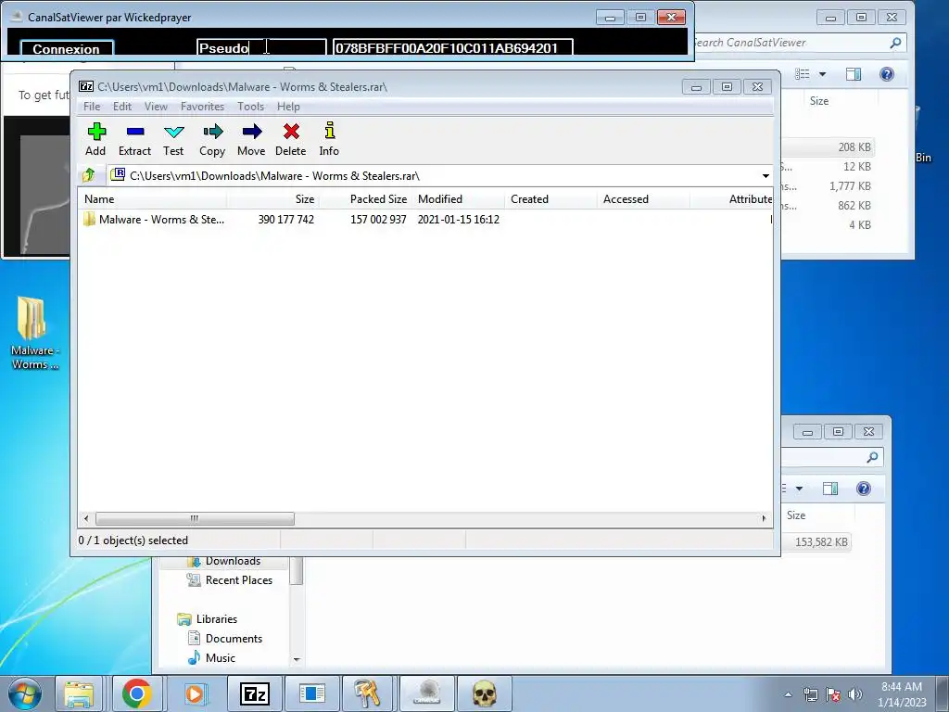Sort by the Created column

[550, 199]
